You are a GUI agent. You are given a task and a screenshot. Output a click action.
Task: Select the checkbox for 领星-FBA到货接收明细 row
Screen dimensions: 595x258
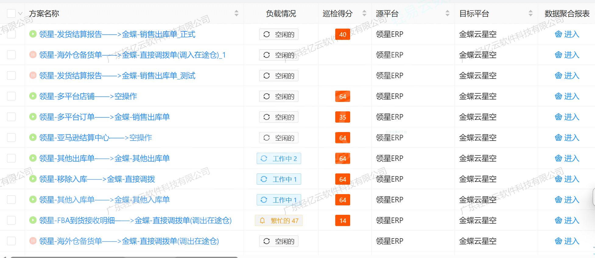coord(11,220)
